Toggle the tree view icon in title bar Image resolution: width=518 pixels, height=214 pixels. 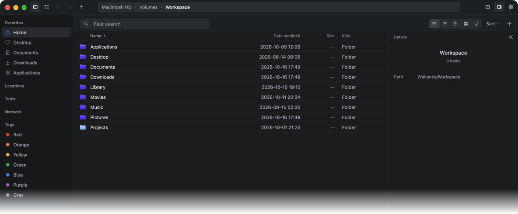47,7
